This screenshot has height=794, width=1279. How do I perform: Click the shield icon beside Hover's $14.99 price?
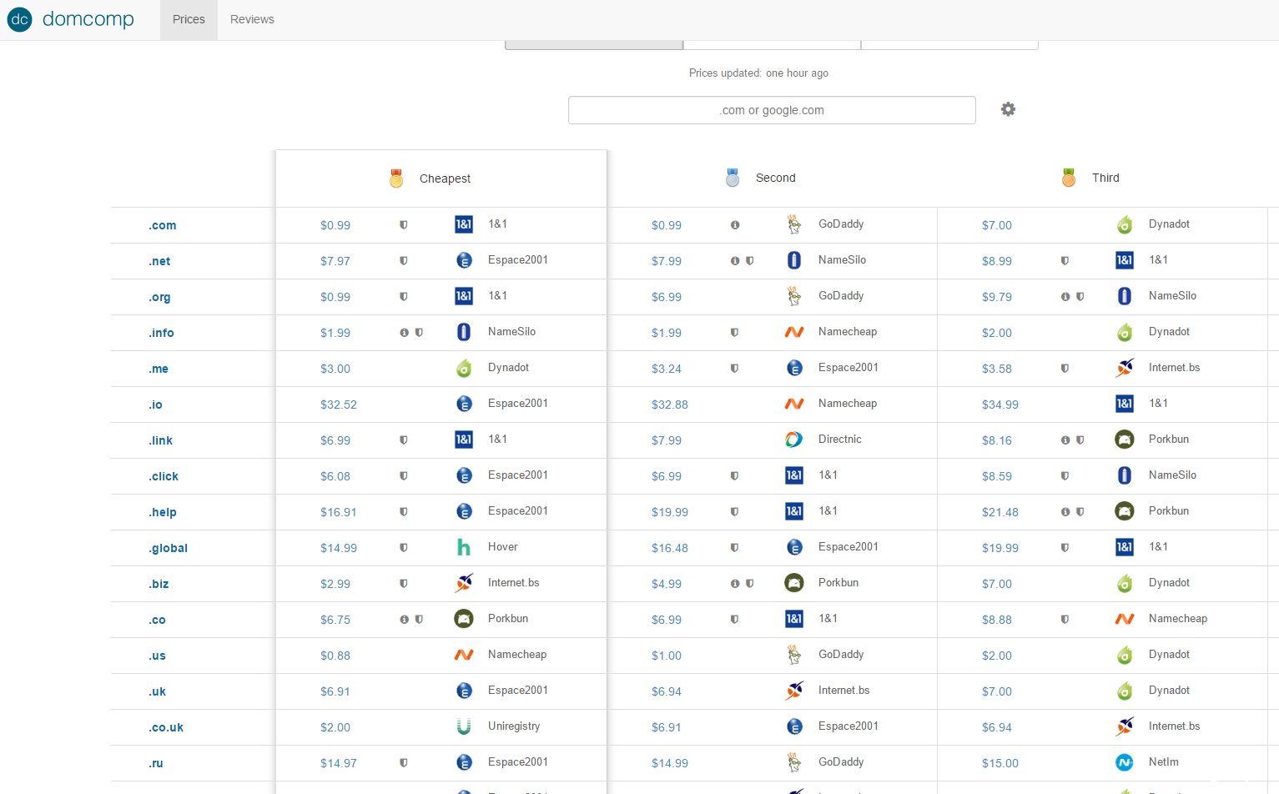click(x=404, y=548)
